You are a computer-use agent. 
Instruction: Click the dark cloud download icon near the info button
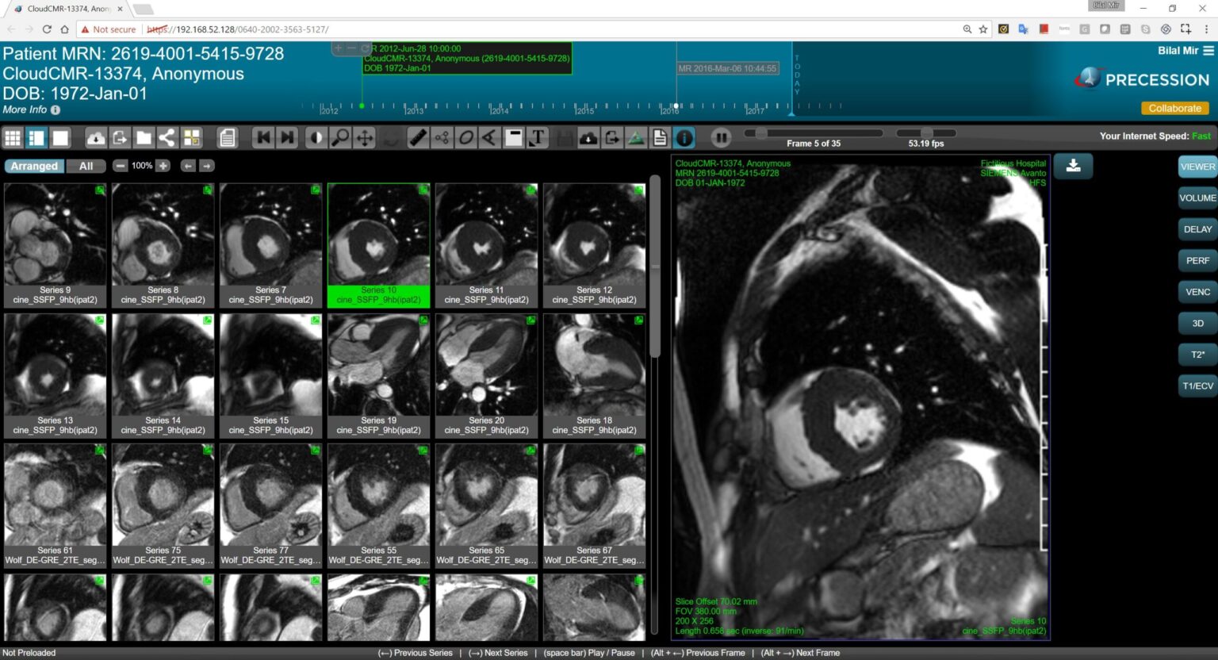(x=588, y=138)
